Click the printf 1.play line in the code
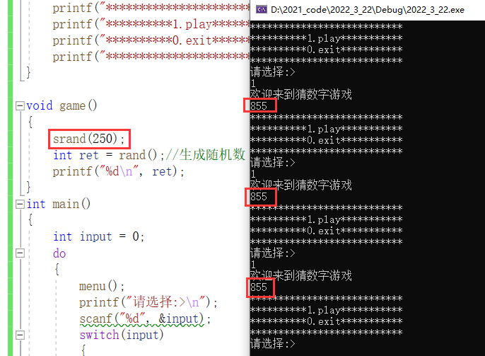This screenshot has height=356, width=485. coord(151,24)
